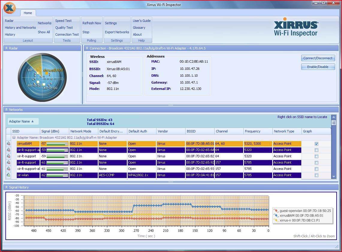Collapse the Networks panel
Screen dimensions: 342x252
7,110
